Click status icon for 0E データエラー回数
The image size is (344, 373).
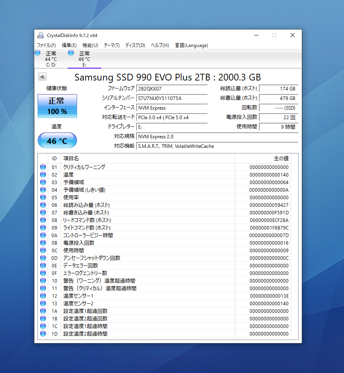[x=43, y=265]
